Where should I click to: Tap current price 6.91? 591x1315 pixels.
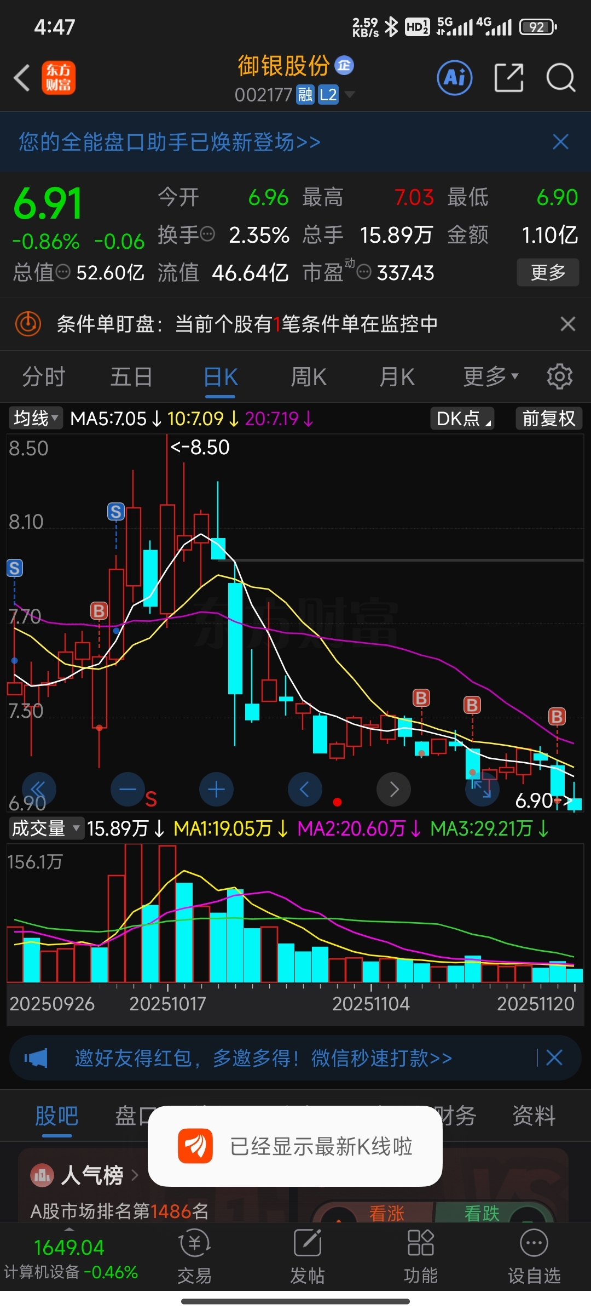click(48, 204)
